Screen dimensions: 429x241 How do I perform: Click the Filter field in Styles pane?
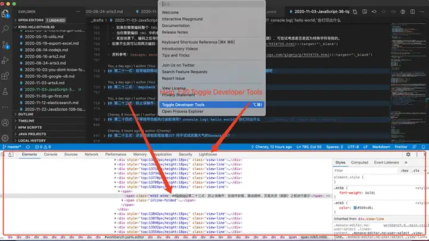365,171
